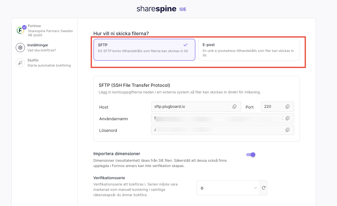
Task: Copy the Användarnamn value
Action: (288, 118)
